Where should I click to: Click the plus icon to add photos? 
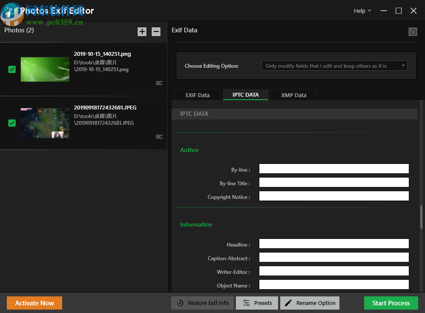[142, 32]
